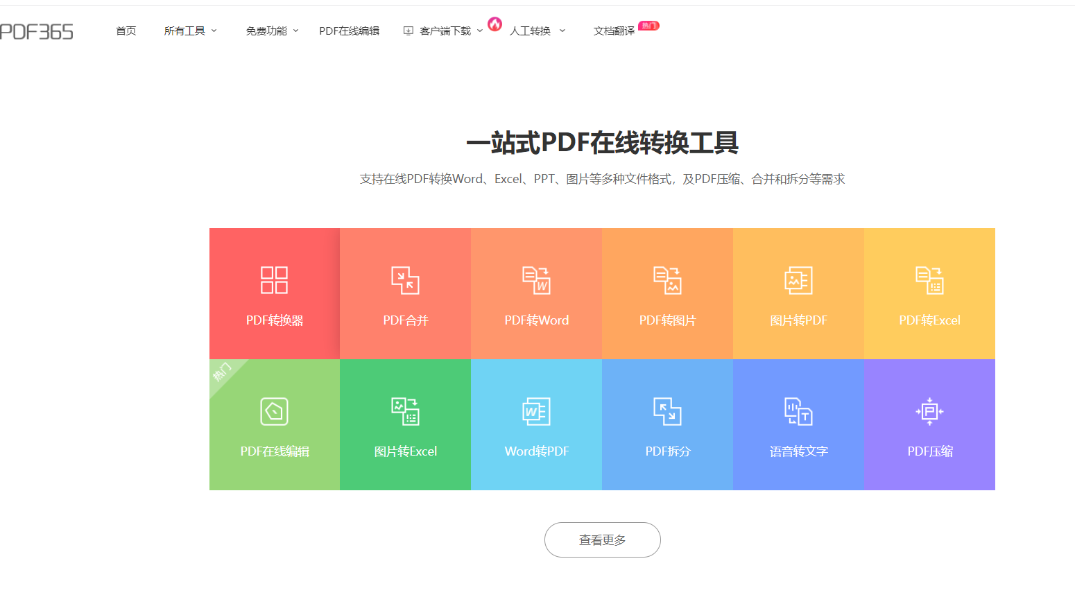Click the download icon before 客户端下载
The width and height of the screenshot is (1075, 613).
[x=409, y=31]
